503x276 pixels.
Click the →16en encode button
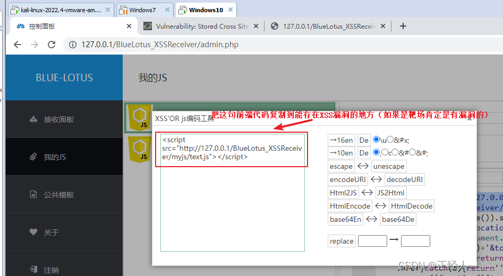(342, 140)
